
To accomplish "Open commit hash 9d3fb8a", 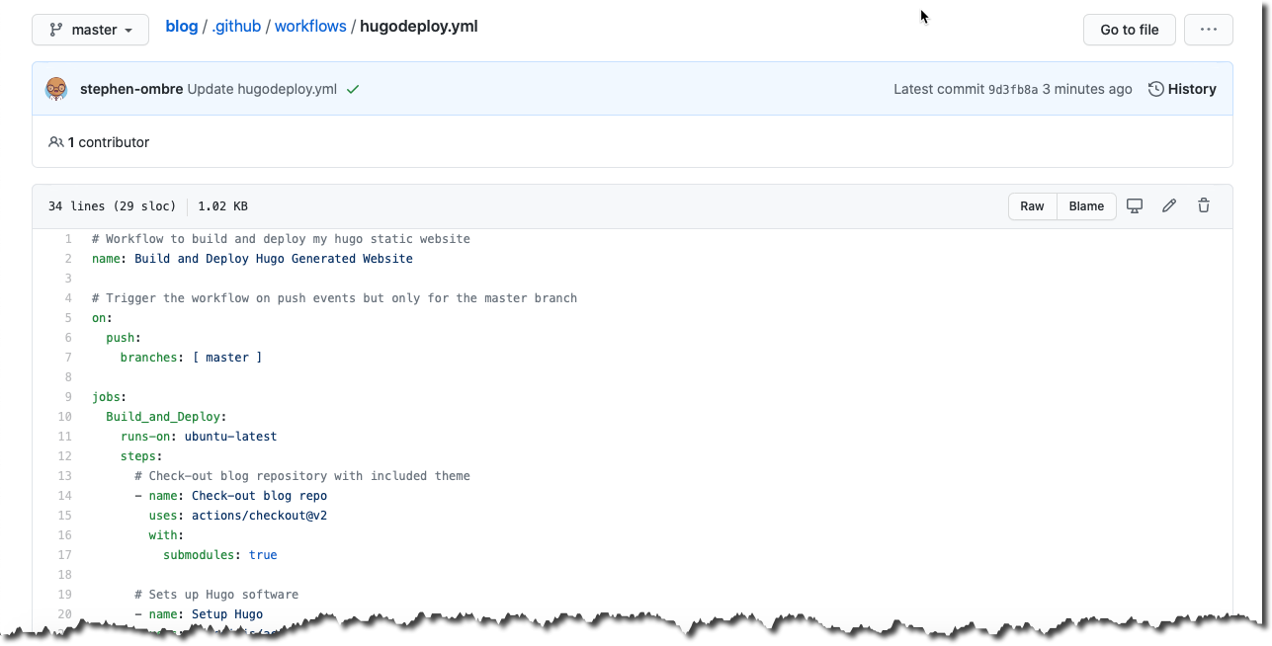I will click(1013, 89).
